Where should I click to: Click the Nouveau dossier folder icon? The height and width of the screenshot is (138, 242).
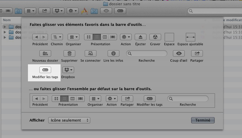pyautogui.click(x=45, y=53)
